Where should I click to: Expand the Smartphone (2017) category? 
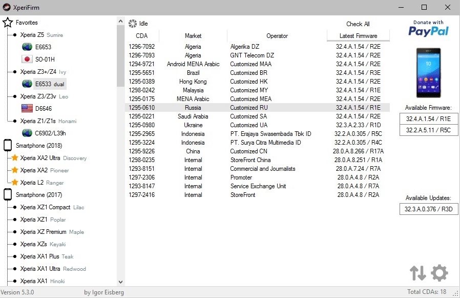pos(7,195)
